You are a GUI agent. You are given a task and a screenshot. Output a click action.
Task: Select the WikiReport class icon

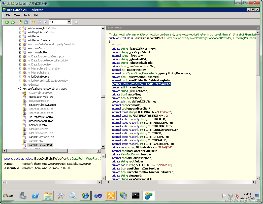coord(24,36)
